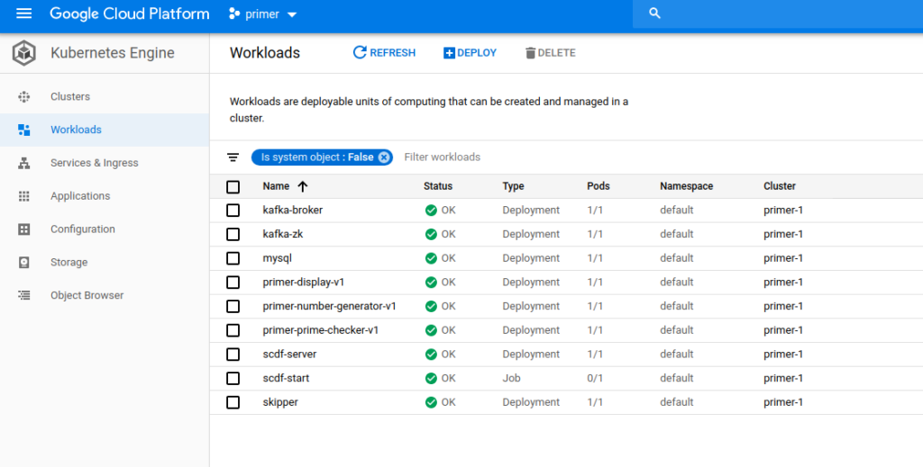Remove the 'Is system object : False' filter chip
Screen dimensions: 923x467
[384, 157]
